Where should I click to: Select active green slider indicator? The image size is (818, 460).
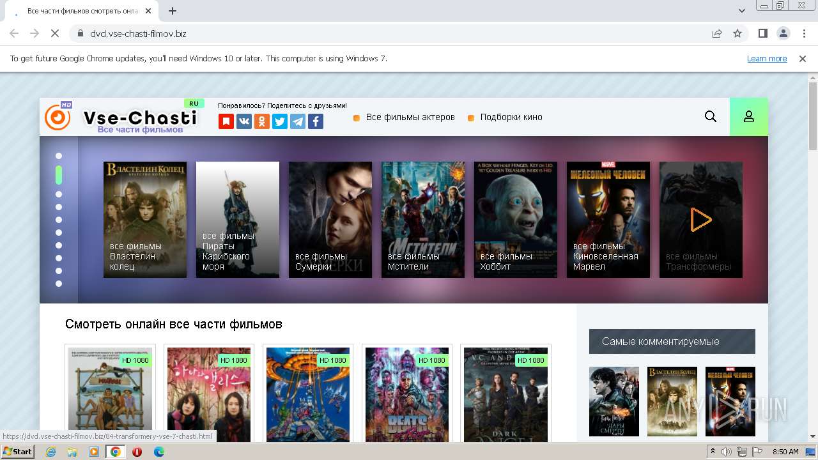click(59, 175)
